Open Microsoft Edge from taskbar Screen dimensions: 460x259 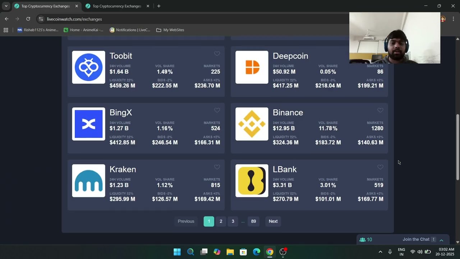[257, 252]
